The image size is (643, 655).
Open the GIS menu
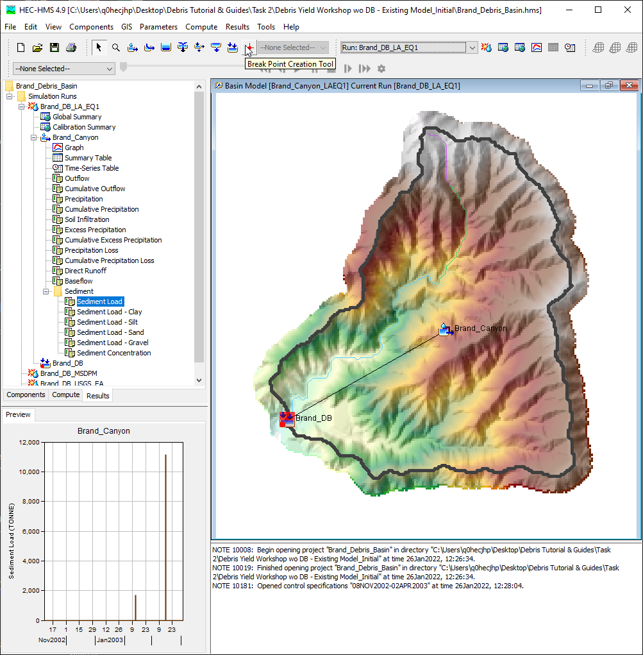(x=126, y=27)
